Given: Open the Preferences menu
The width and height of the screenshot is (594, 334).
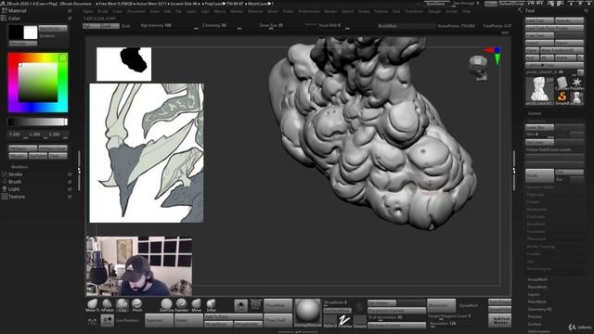Looking at the screenshot, I should (x=309, y=11).
